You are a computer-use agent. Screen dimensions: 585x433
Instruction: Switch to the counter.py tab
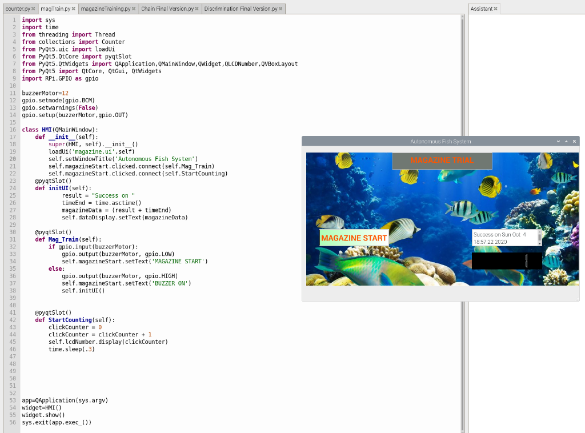click(18, 9)
